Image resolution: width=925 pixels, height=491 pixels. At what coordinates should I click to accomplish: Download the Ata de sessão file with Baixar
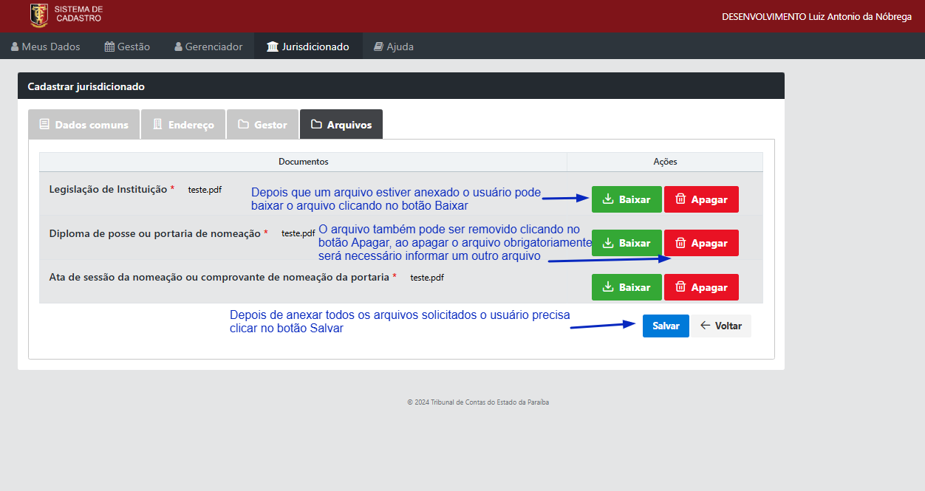pos(627,287)
